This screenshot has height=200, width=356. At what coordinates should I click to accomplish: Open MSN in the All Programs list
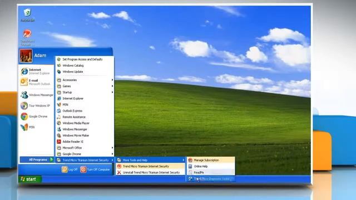(85, 104)
